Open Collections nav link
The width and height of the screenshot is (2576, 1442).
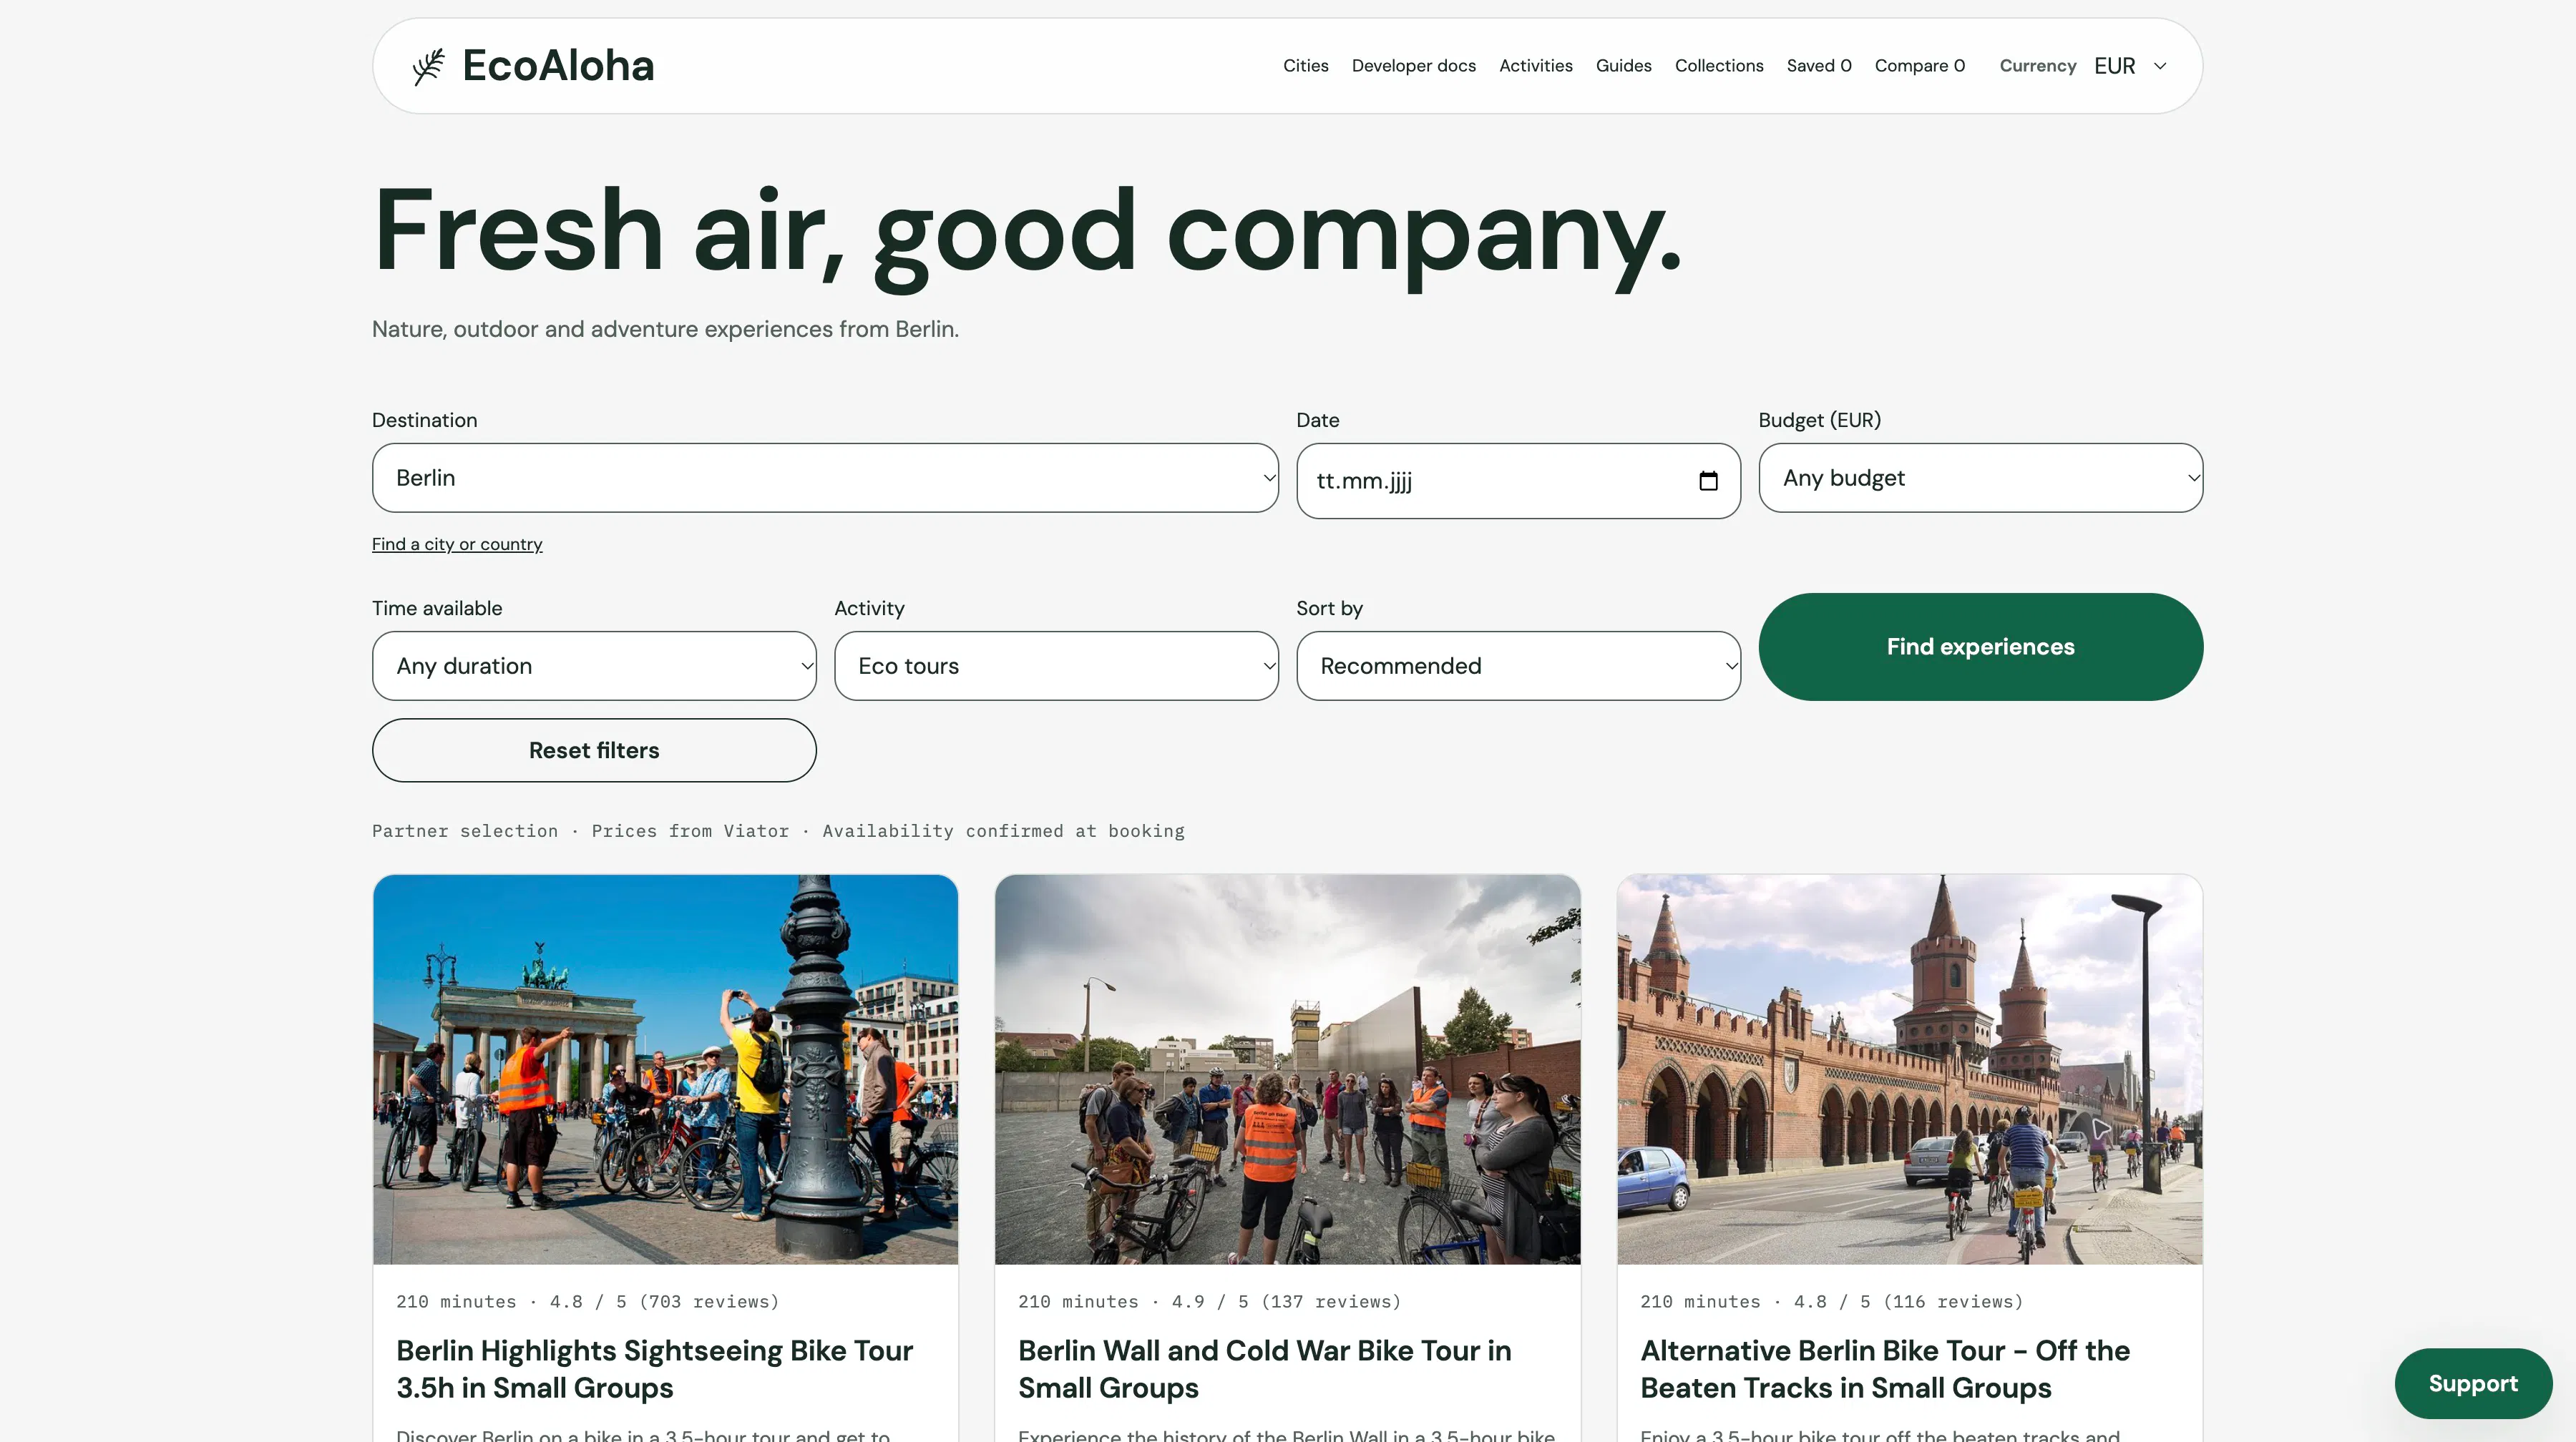click(1719, 66)
